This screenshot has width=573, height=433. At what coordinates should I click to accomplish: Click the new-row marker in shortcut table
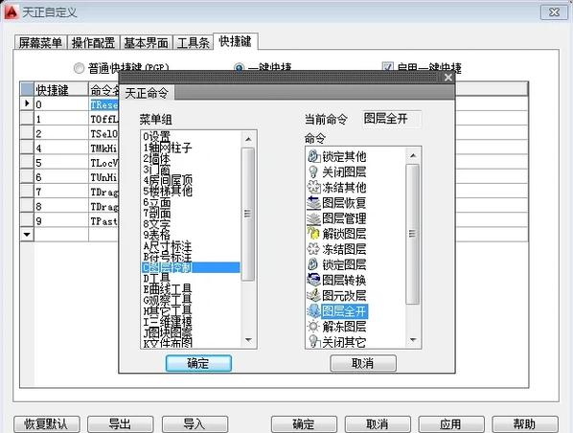[x=27, y=235]
